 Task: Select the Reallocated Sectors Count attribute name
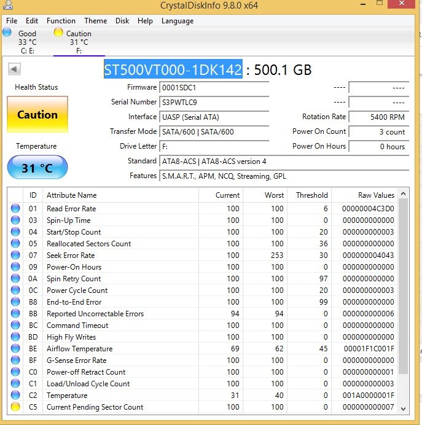88,244
